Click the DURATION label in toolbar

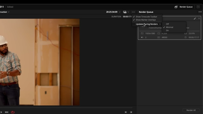pyautogui.click(x=116, y=16)
